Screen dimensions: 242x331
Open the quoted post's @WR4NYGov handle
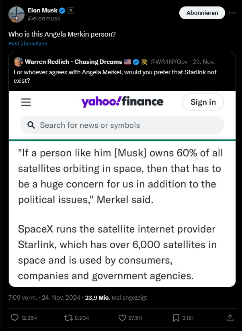[x=169, y=62]
